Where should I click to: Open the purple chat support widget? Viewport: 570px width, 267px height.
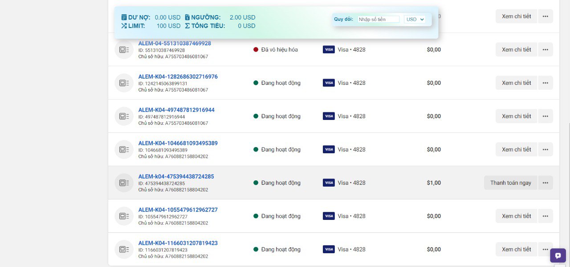point(558,255)
